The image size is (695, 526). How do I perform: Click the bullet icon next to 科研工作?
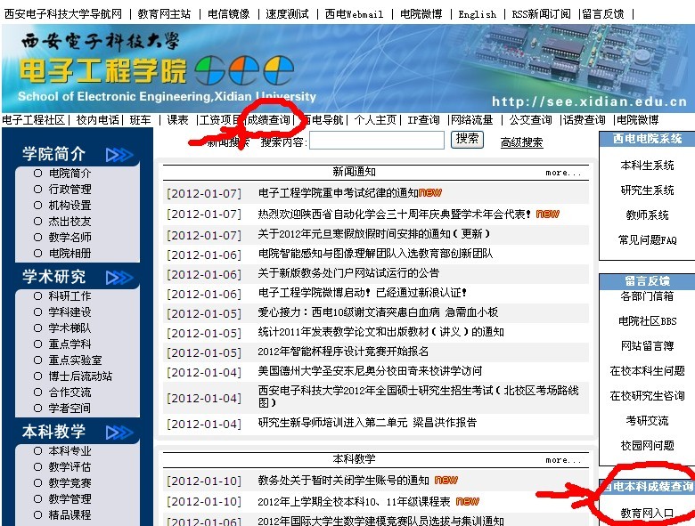click(37, 296)
